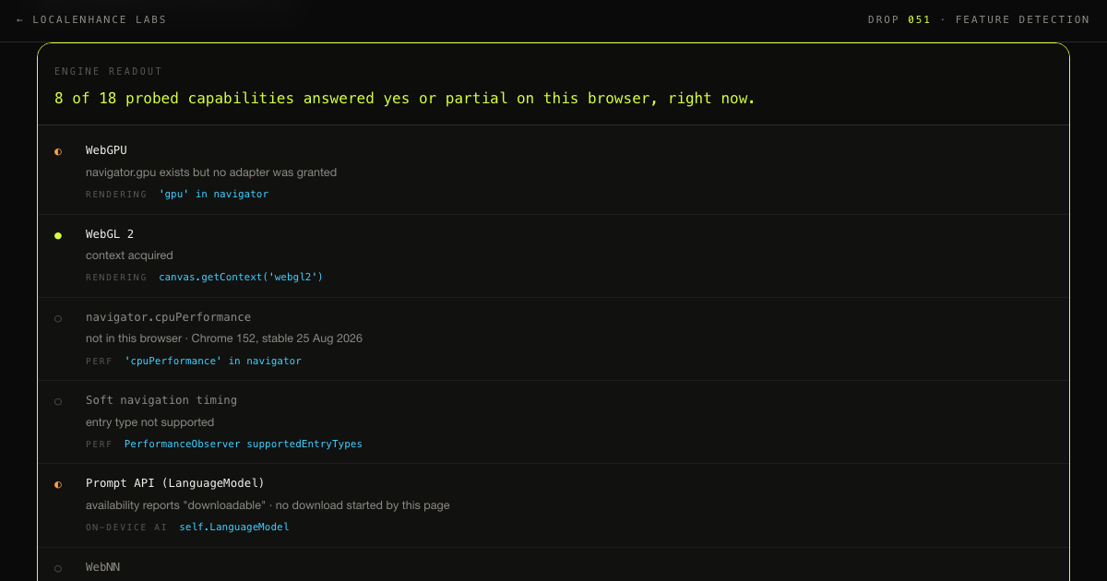Click the '8 of 18 probed capabilities' headline
Screen dimensions: 1107x581
pyautogui.click(x=405, y=99)
